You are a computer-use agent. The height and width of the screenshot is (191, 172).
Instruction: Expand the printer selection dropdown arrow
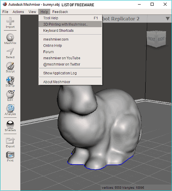(168, 19)
